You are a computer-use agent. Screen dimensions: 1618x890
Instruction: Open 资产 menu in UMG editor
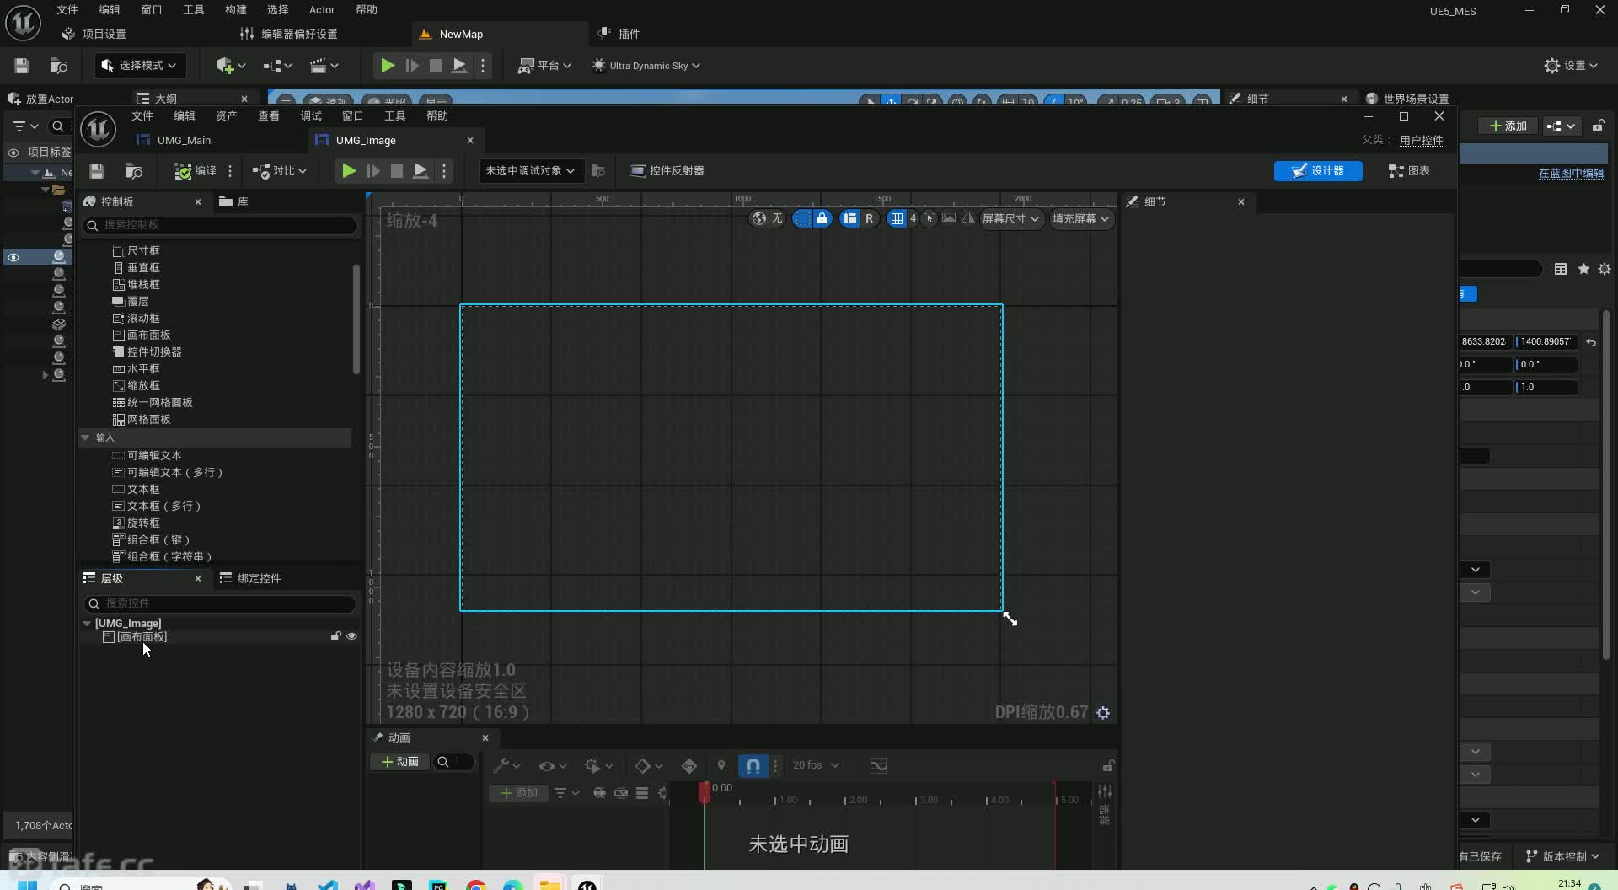tap(226, 116)
